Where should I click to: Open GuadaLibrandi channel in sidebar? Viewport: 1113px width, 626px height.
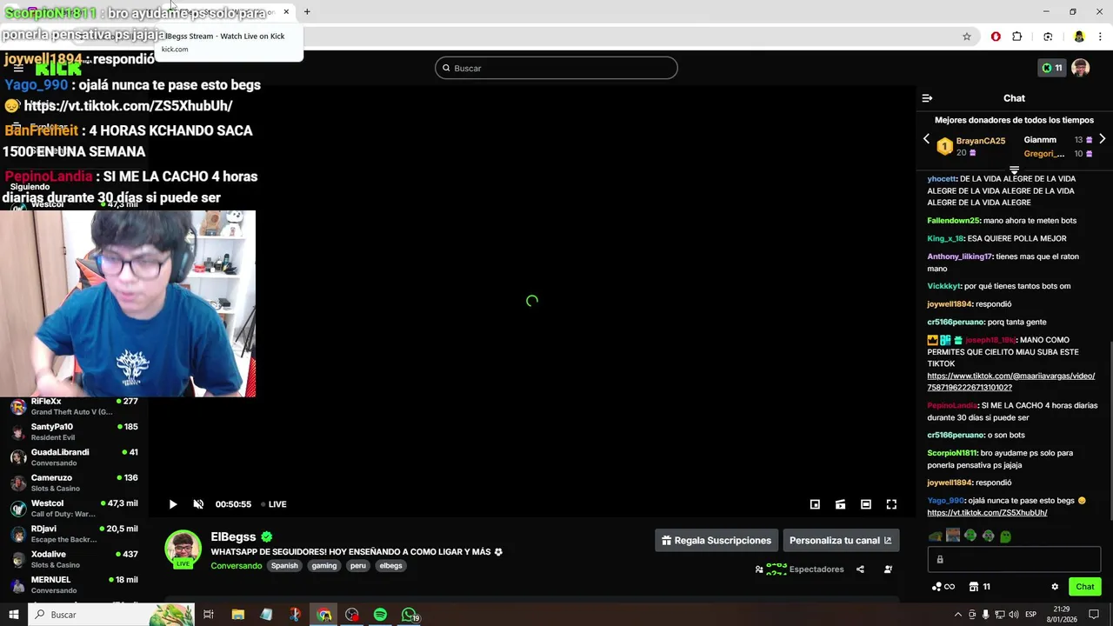(x=74, y=456)
